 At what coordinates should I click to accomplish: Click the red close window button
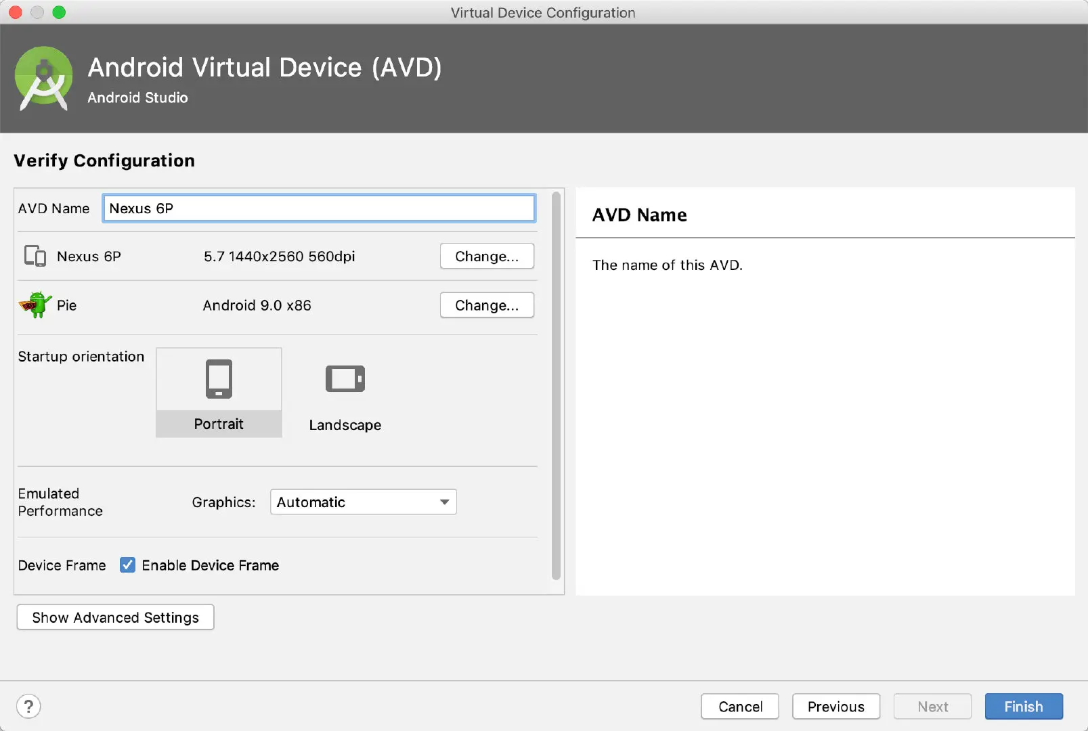(16, 12)
